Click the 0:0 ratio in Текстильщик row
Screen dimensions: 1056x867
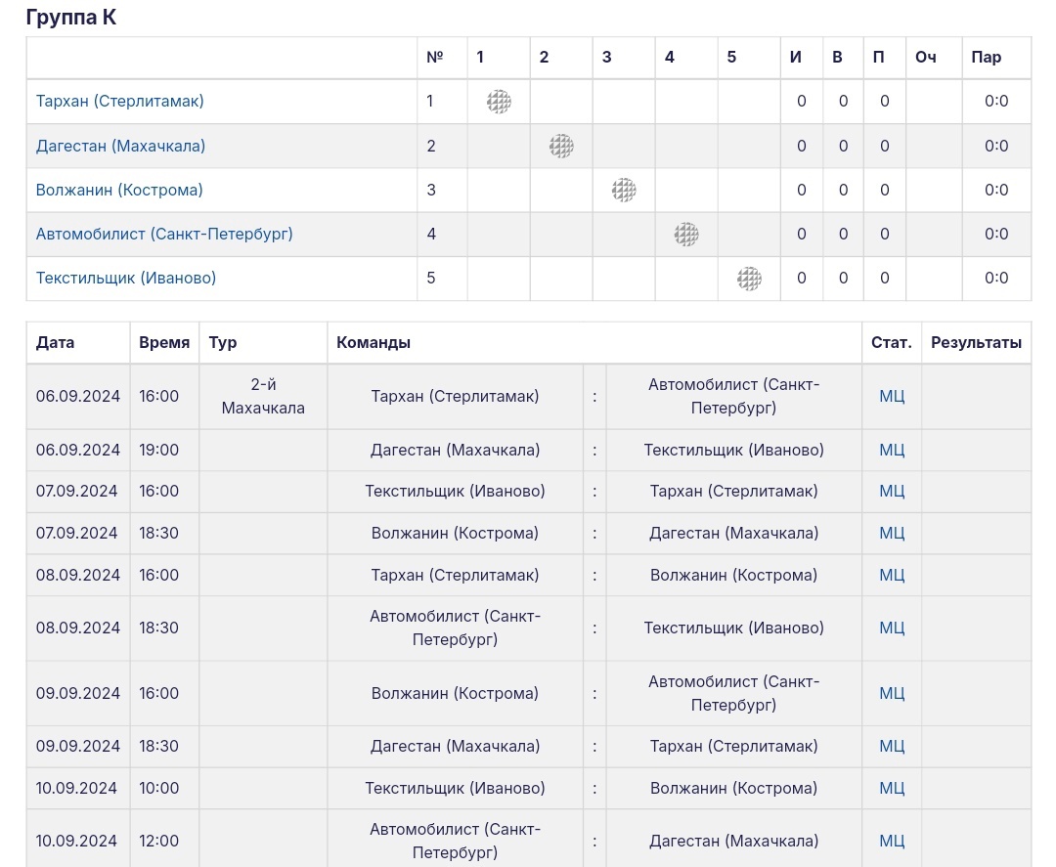pyautogui.click(x=996, y=278)
